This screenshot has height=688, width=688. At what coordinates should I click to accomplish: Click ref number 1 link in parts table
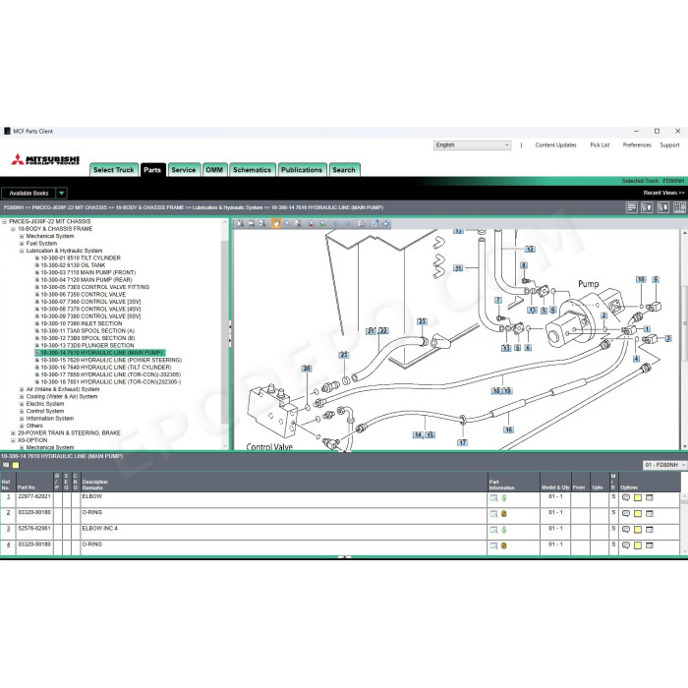[8, 496]
